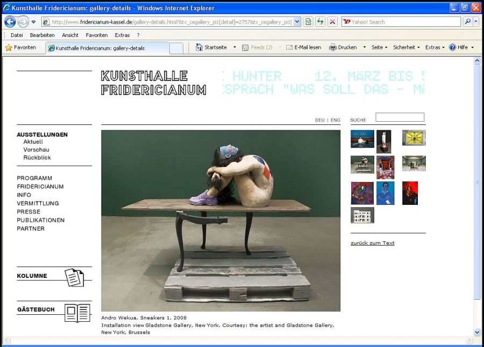This screenshot has height=347, width=484.
Task: Open the PRESSE navigation link
Action: 29,212
